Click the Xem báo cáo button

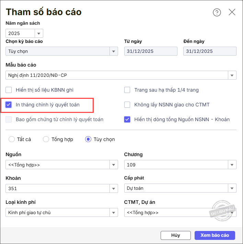pyautogui.click(x=215, y=235)
